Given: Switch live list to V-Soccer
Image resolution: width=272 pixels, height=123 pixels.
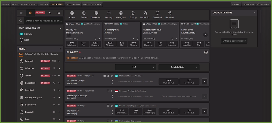Looking at the screenshot, I should pyautogui.click(x=85, y=58).
